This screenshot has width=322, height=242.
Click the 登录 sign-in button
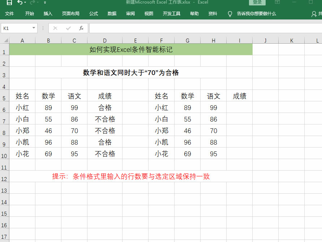pos(257,2)
